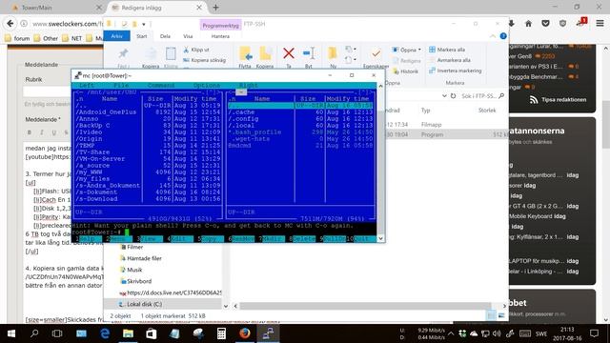610x343 pixels.
Task: Collapse the Explorer ribbon with chevron
Action: coord(493,36)
